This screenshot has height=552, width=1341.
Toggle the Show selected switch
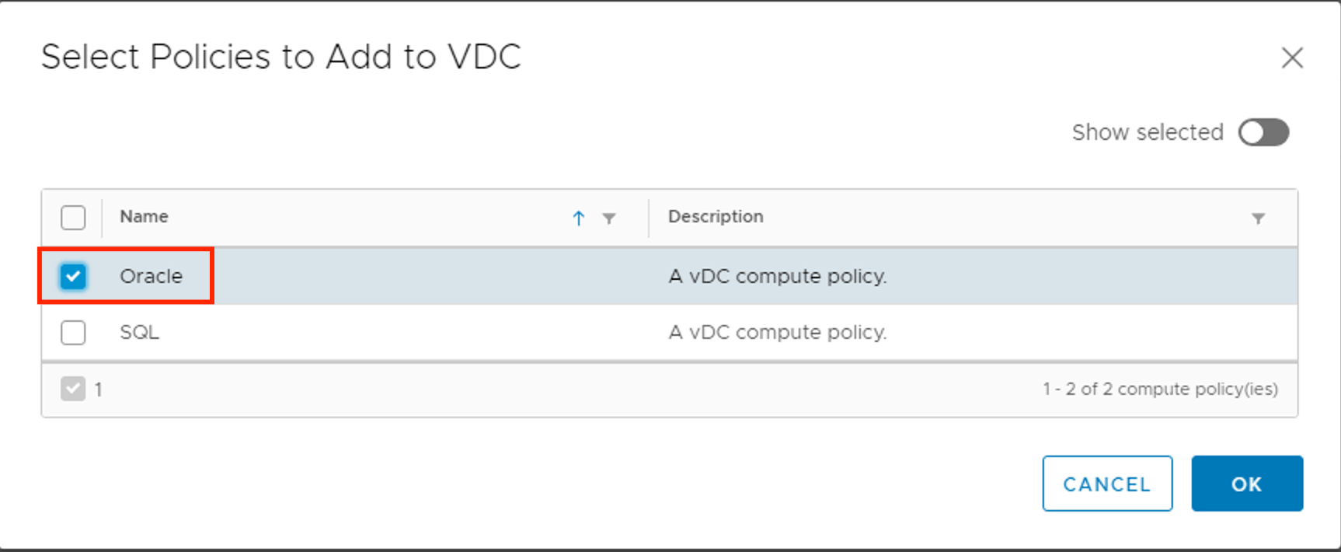point(1263,132)
